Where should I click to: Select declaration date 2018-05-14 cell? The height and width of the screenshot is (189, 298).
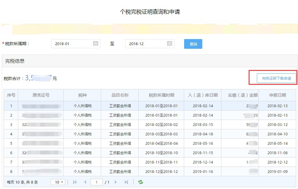tap(277, 143)
